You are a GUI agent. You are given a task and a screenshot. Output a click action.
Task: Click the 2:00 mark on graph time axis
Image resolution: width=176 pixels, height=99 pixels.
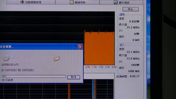coord(87,67)
